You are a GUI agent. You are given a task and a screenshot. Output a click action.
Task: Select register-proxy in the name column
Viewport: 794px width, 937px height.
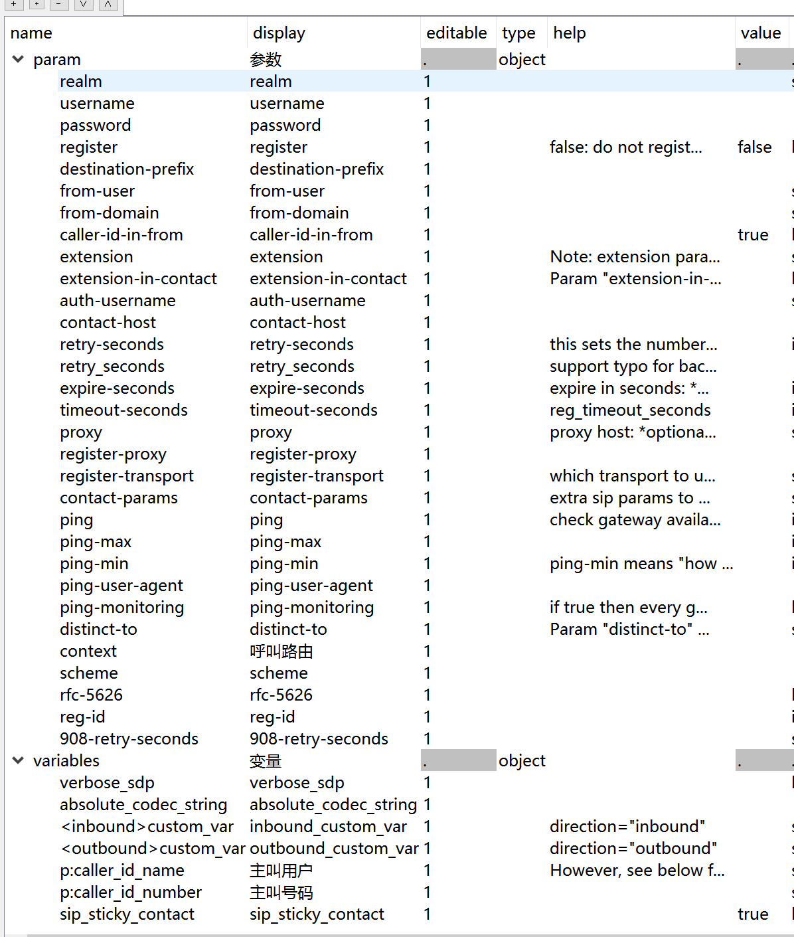(x=113, y=454)
